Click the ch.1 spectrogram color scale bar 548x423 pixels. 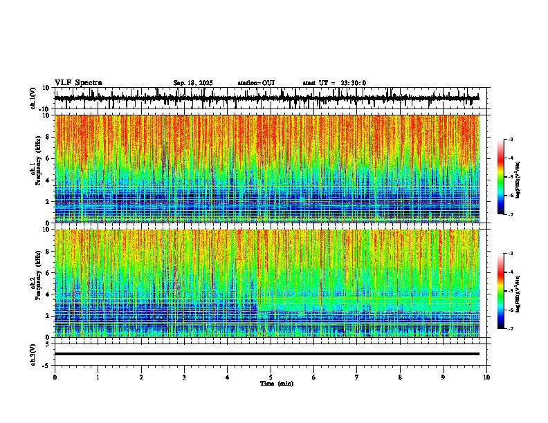[501, 177]
